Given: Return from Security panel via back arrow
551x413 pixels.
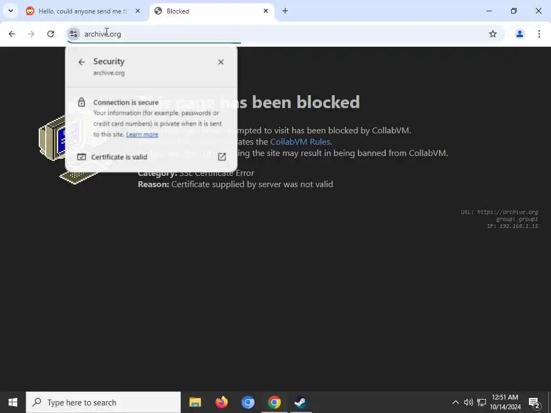Looking at the screenshot, I should [82, 62].
